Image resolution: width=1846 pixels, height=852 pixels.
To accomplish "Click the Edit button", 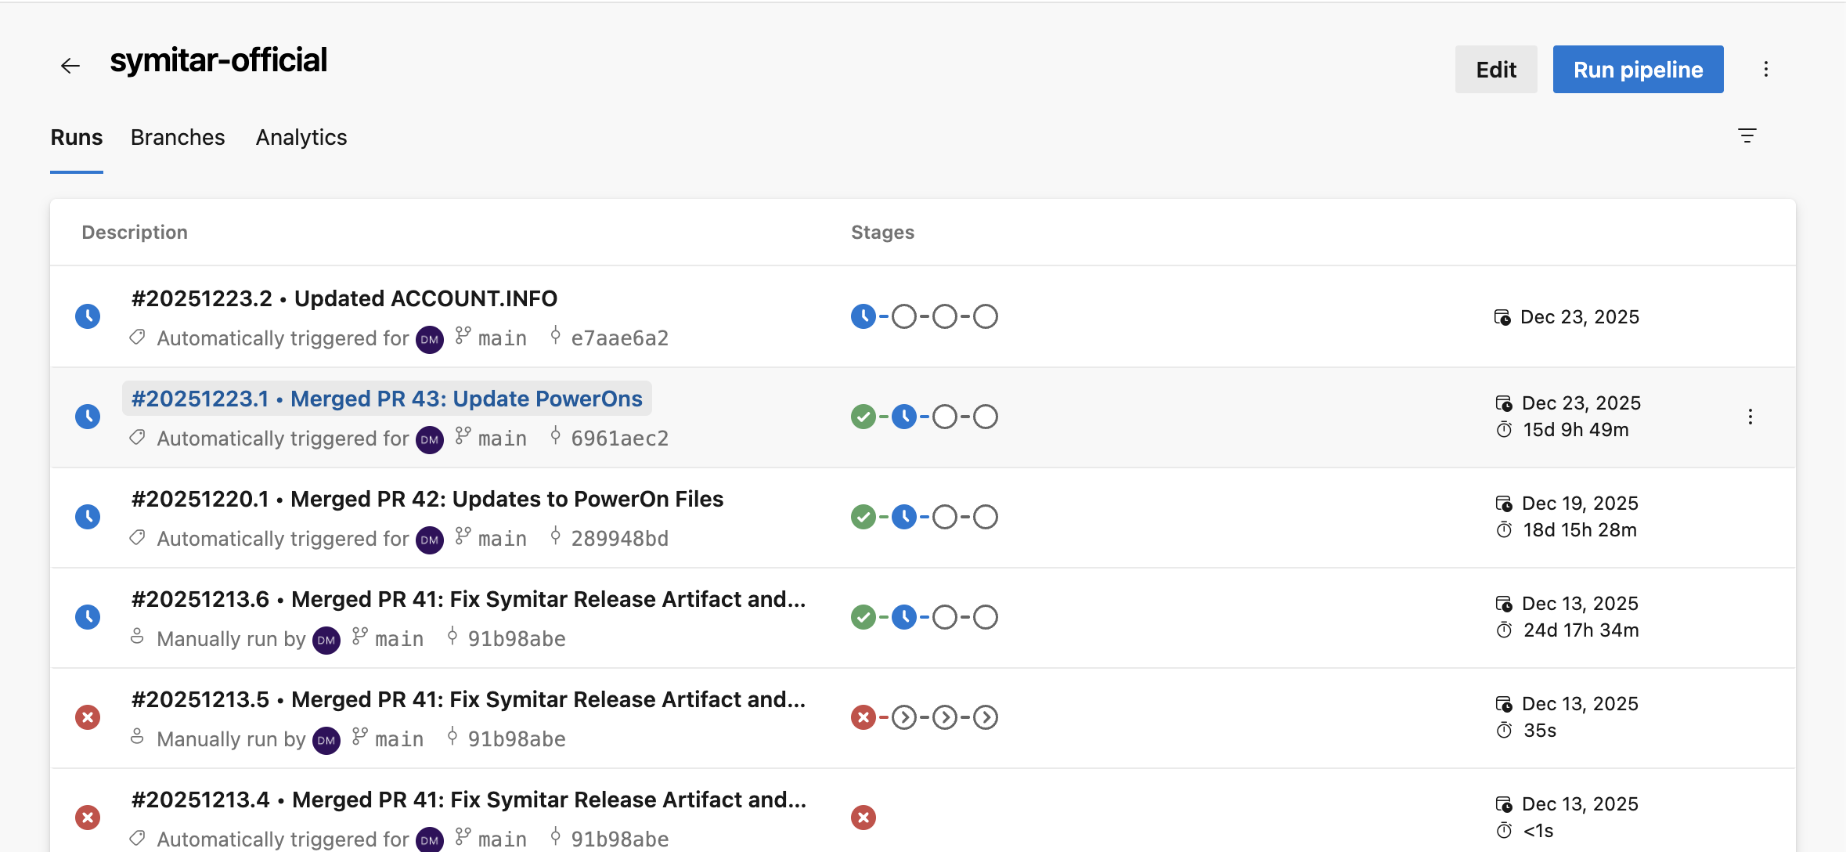I will [x=1496, y=70].
